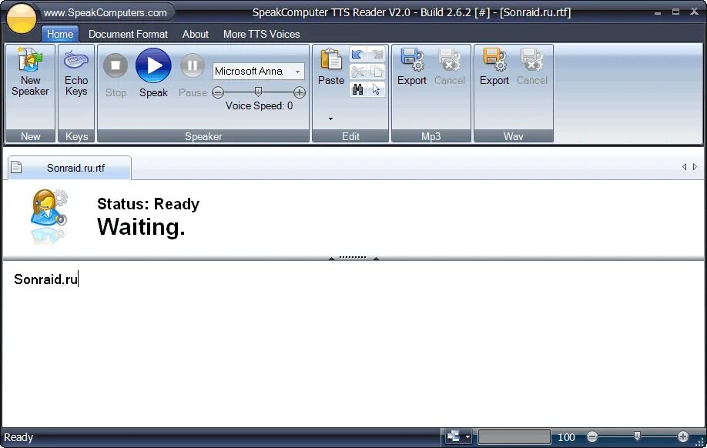Open the round orange application menu orb
This screenshot has height=448, width=707.
[x=22, y=18]
